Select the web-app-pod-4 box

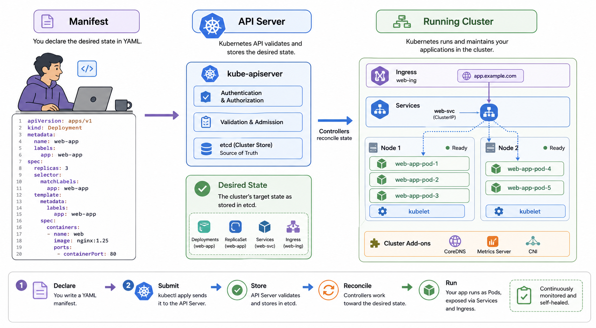point(524,169)
